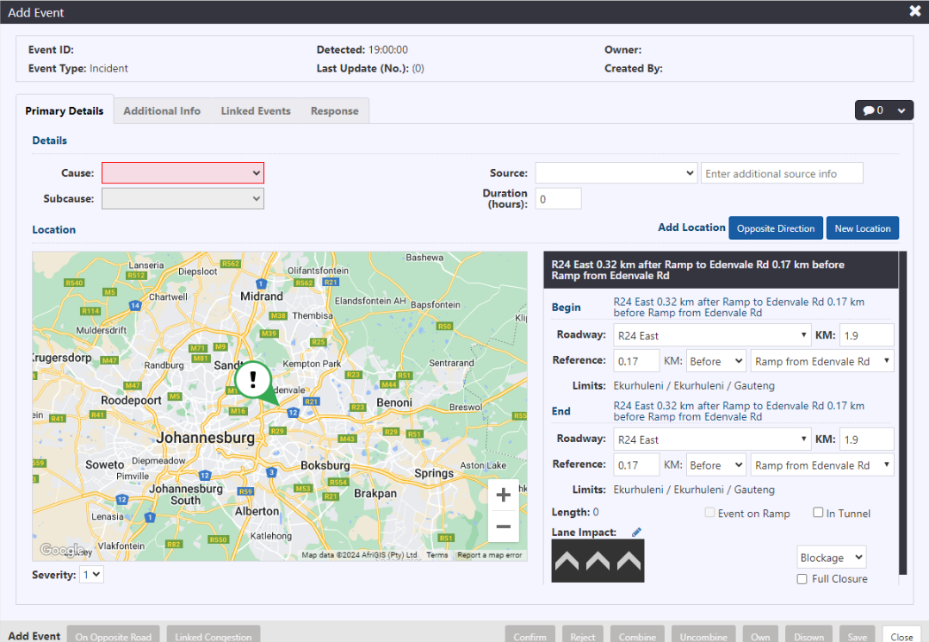
Task: Close the Add Event dialog with X
Action: pyautogui.click(x=915, y=11)
